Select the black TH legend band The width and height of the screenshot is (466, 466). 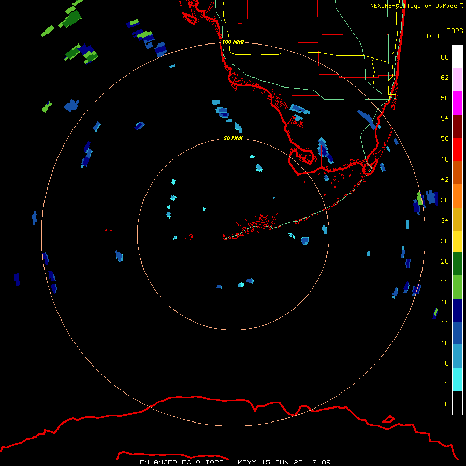click(457, 403)
